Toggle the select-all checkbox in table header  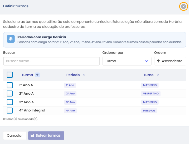pos(10,75)
